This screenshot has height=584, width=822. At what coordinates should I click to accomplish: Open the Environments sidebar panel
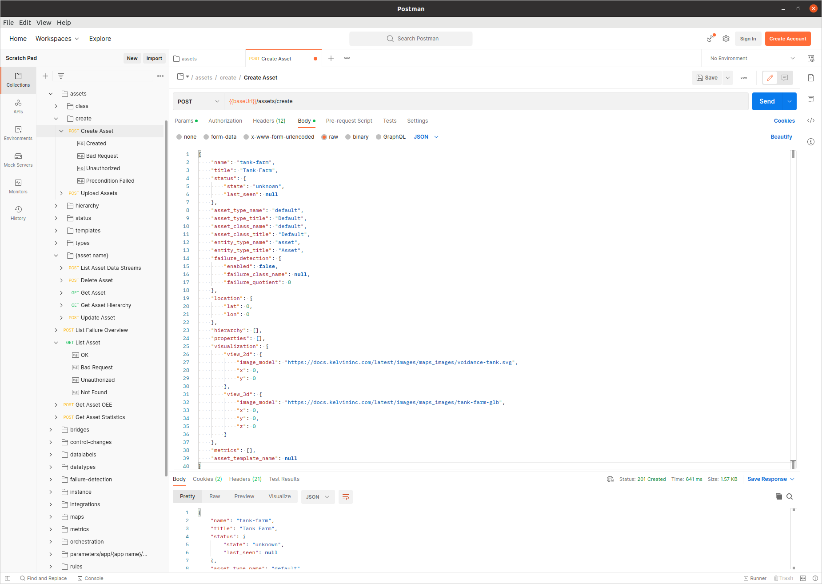coord(18,133)
